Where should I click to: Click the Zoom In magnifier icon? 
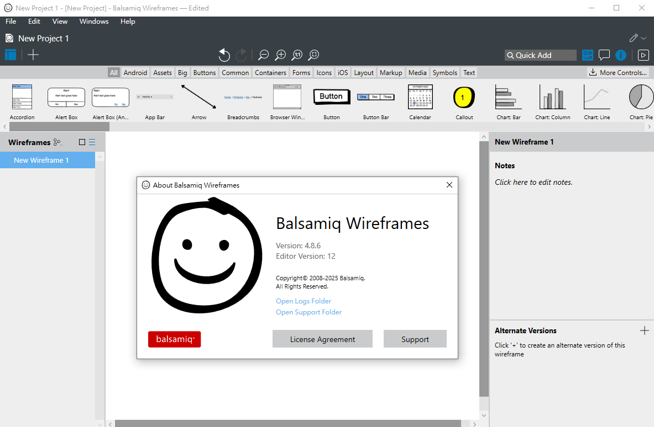coord(281,55)
